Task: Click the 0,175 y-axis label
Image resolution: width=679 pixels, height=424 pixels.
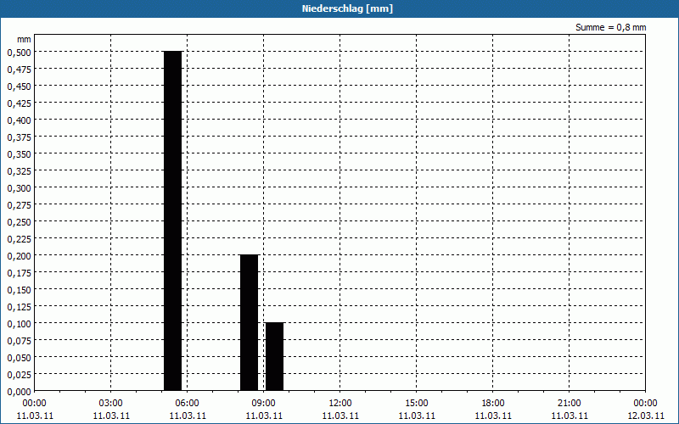Action: coord(19,273)
